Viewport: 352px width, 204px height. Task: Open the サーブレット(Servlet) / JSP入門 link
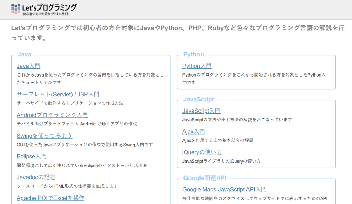pos(58,94)
